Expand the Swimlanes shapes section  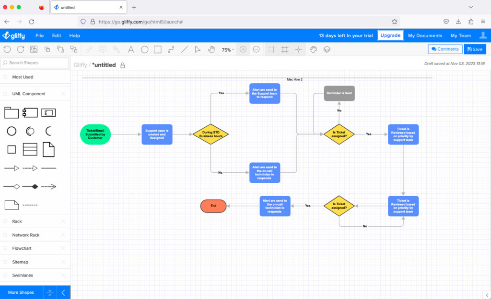[x=35, y=275]
